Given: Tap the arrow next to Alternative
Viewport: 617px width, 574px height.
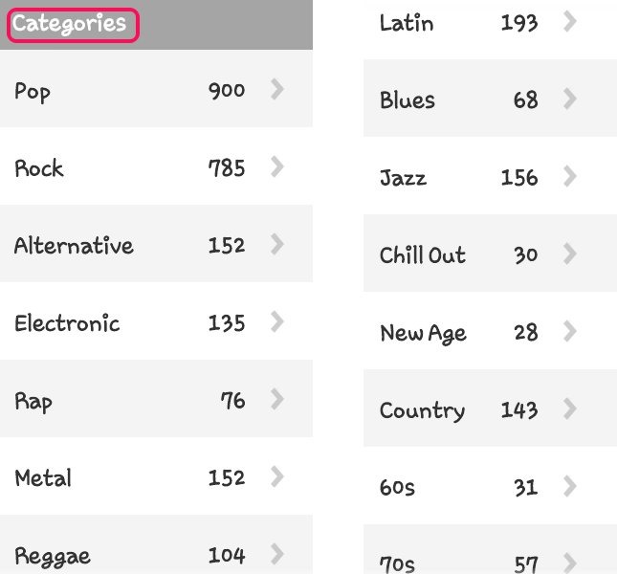Looking at the screenshot, I should pos(277,245).
